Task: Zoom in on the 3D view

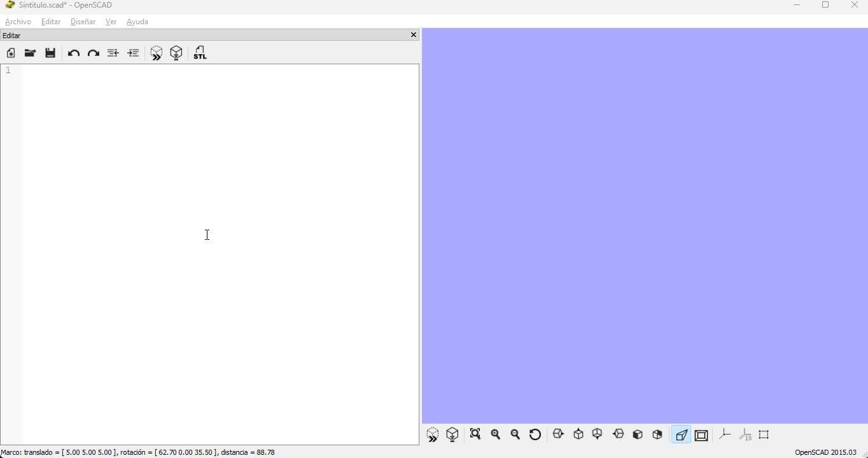Action: [x=495, y=434]
